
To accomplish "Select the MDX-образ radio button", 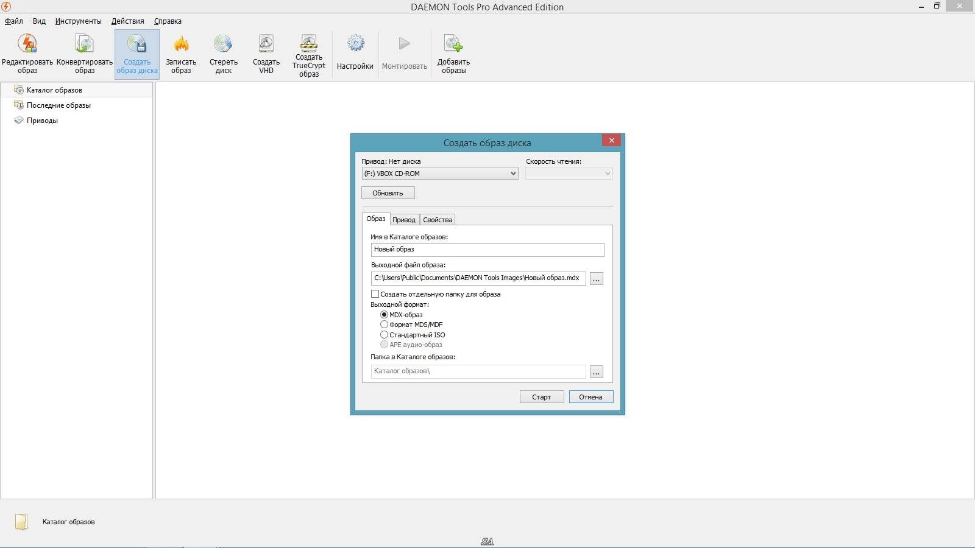I will pyautogui.click(x=384, y=315).
